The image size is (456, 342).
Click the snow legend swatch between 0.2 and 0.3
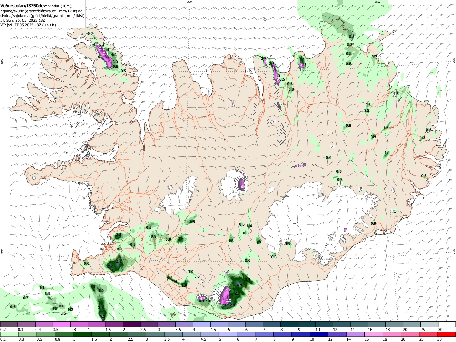[x=10, y=324]
